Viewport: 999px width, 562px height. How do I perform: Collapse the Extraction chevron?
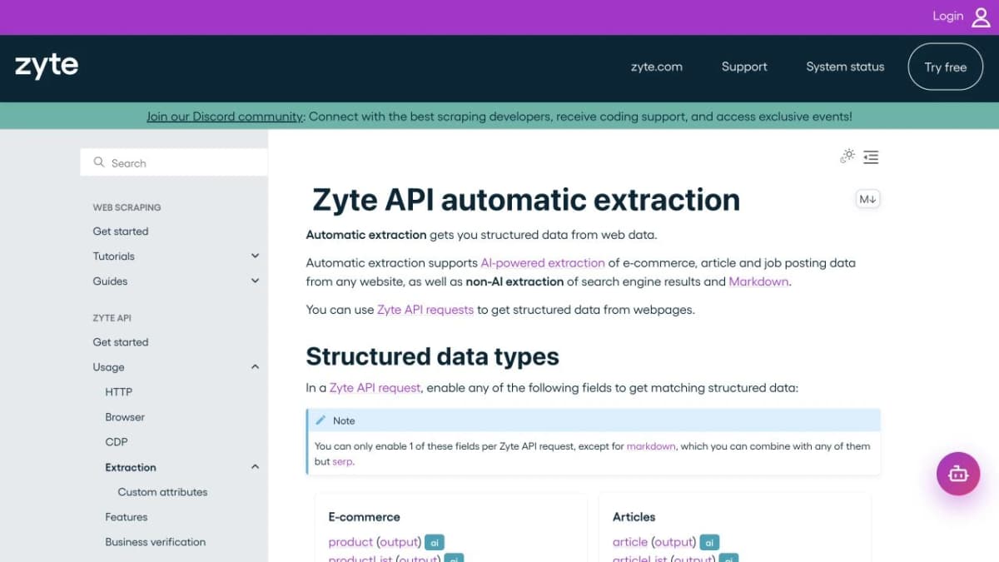click(255, 467)
